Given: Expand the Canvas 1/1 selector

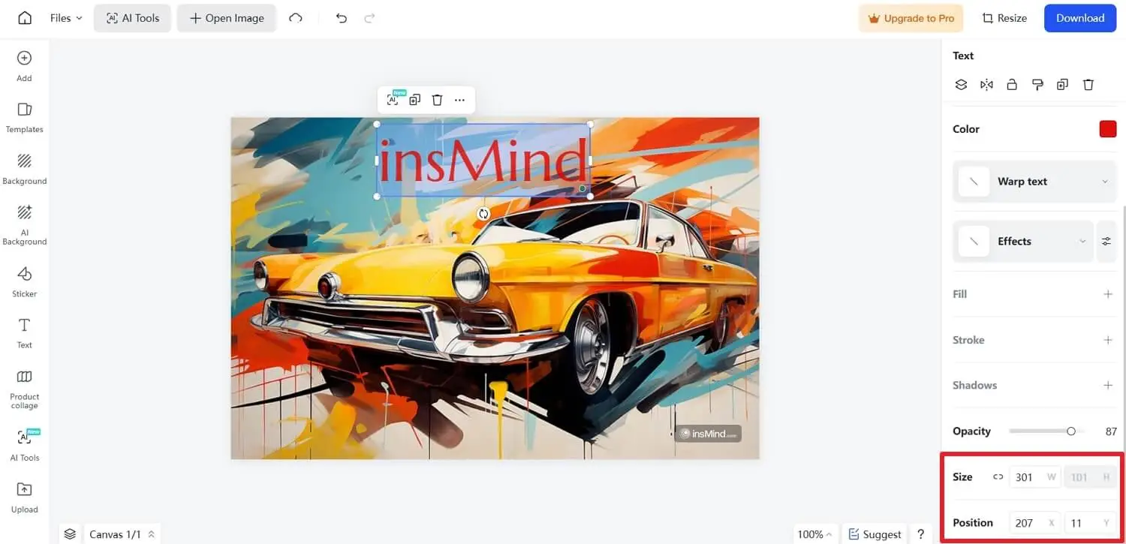Looking at the screenshot, I should pyautogui.click(x=122, y=534).
